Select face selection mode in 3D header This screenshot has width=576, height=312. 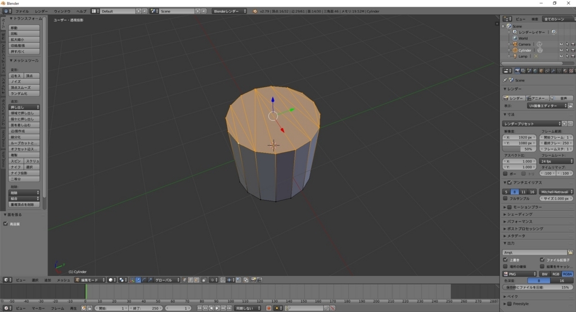pos(196,280)
